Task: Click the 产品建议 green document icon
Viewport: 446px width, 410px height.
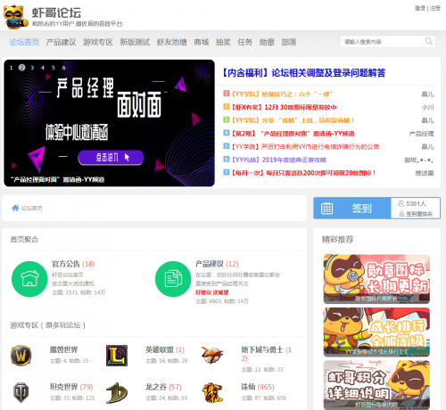Action: [173, 279]
